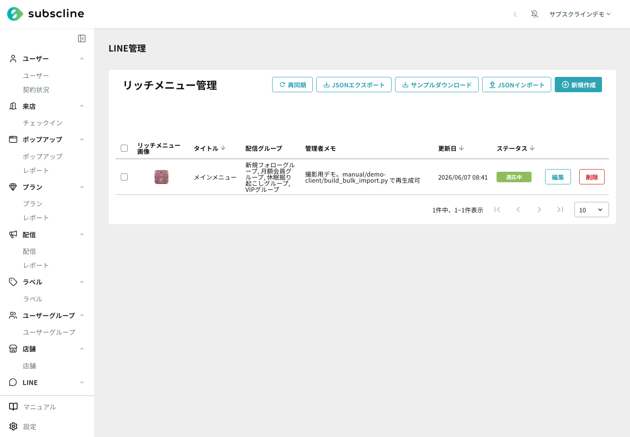Screen dimensions: 630x437
Task: Open the rich menu thumbnail image
Action: click(x=161, y=177)
